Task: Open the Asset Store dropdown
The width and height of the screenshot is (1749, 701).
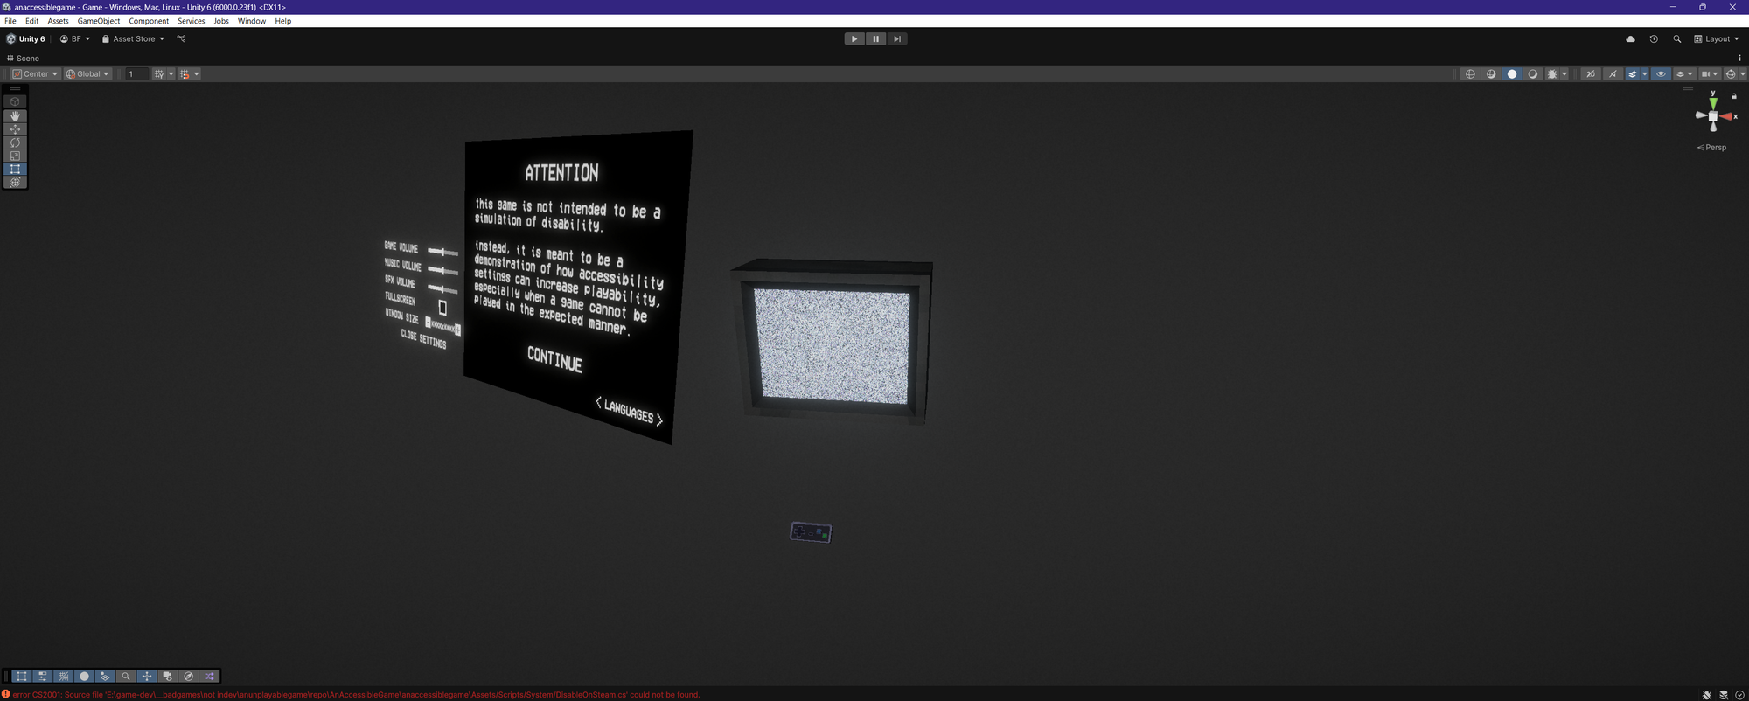Action: (x=133, y=38)
